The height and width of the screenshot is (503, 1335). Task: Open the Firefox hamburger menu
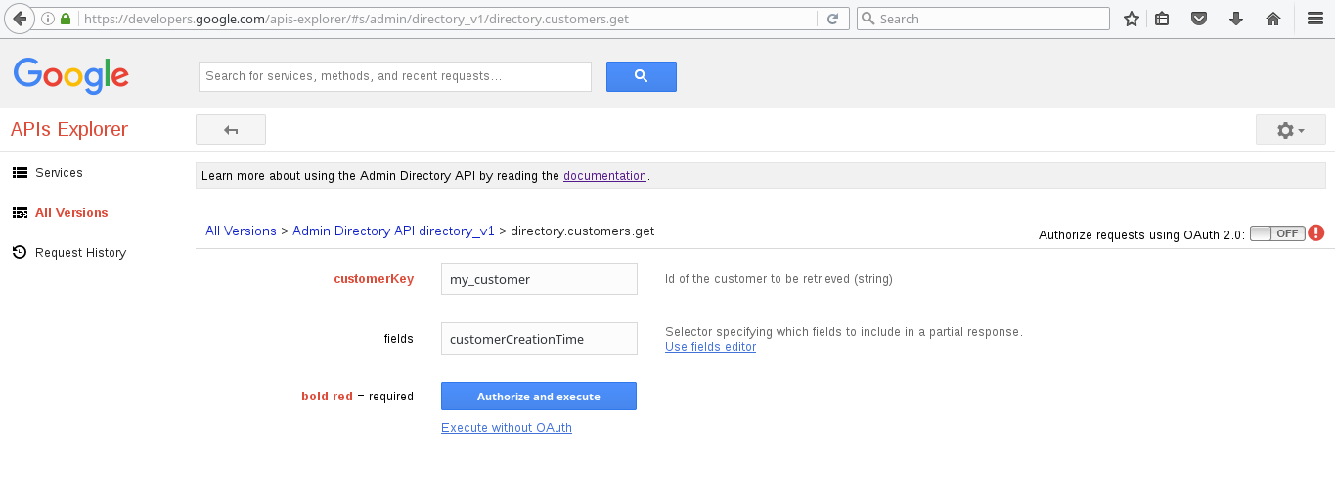coord(1315,19)
